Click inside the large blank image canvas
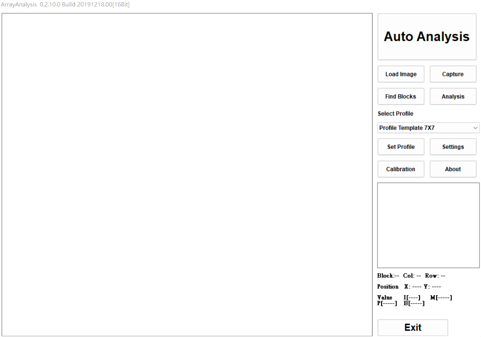This screenshot has width=481, height=337. tap(187, 174)
